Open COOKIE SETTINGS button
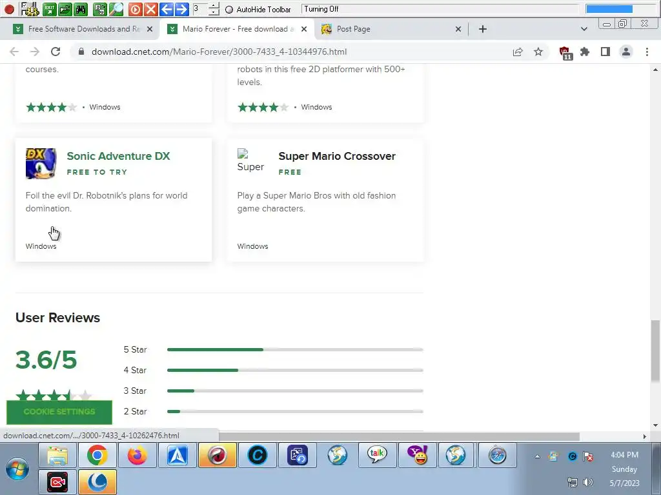Image resolution: width=661 pixels, height=495 pixels. coord(59,412)
